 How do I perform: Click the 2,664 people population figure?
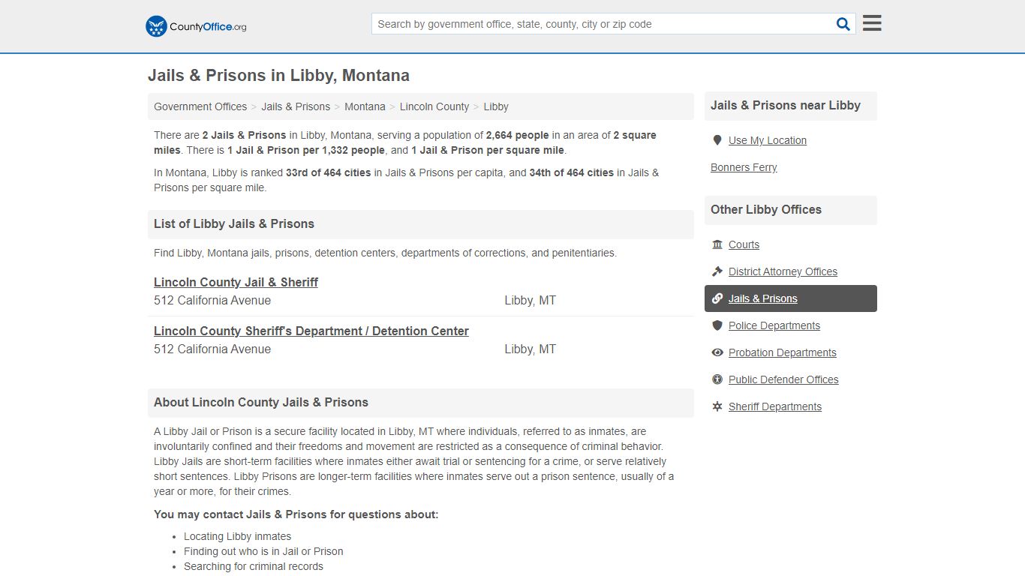518,135
